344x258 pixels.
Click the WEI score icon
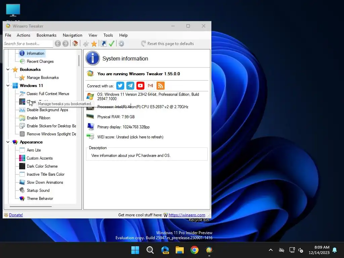(x=90, y=137)
